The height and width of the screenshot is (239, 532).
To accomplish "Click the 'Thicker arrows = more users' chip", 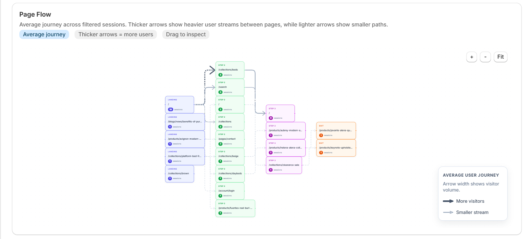I will pos(116,35).
